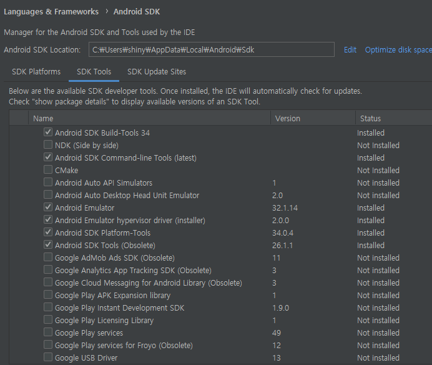
Task: Check Google Play Licensing Library checkbox
Action: coord(48,319)
